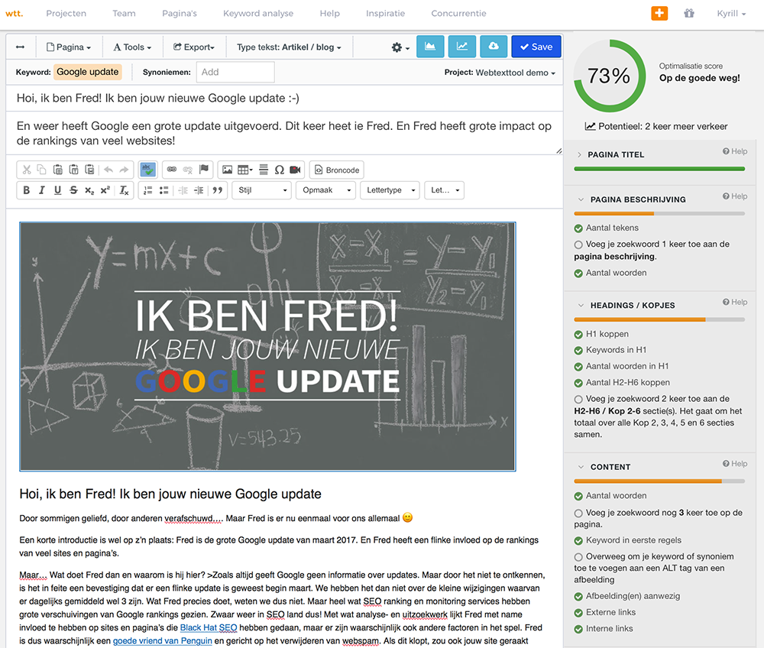Click the Italic formatting icon
The height and width of the screenshot is (648, 764).
pos(42,190)
